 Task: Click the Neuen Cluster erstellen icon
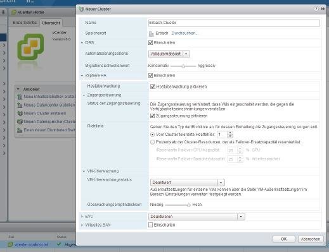pos(20,114)
